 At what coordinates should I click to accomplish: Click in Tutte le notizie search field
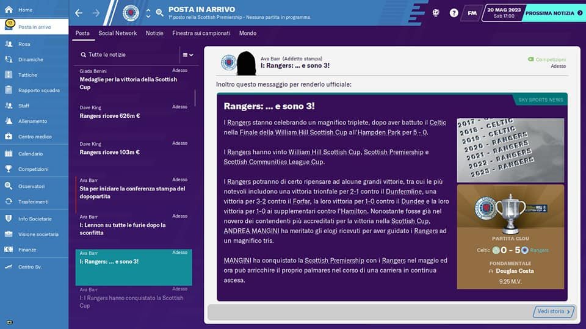[x=127, y=54]
